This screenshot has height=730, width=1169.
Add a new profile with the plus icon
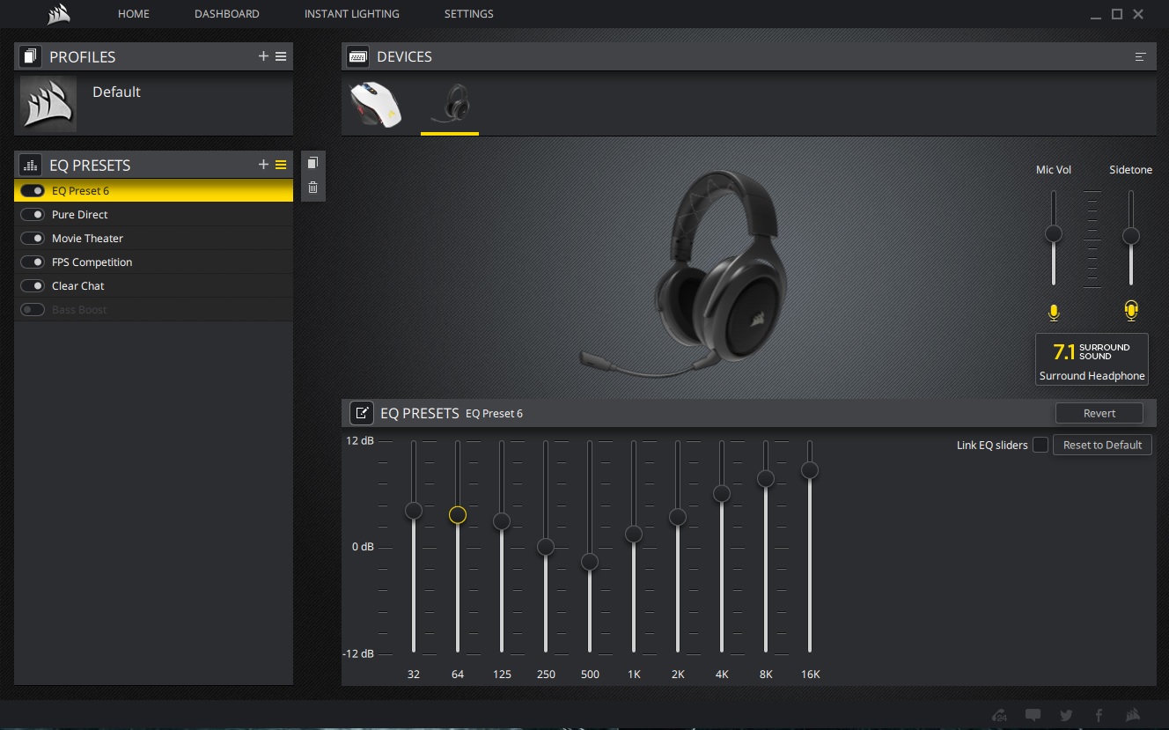click(x=263, y=56)
